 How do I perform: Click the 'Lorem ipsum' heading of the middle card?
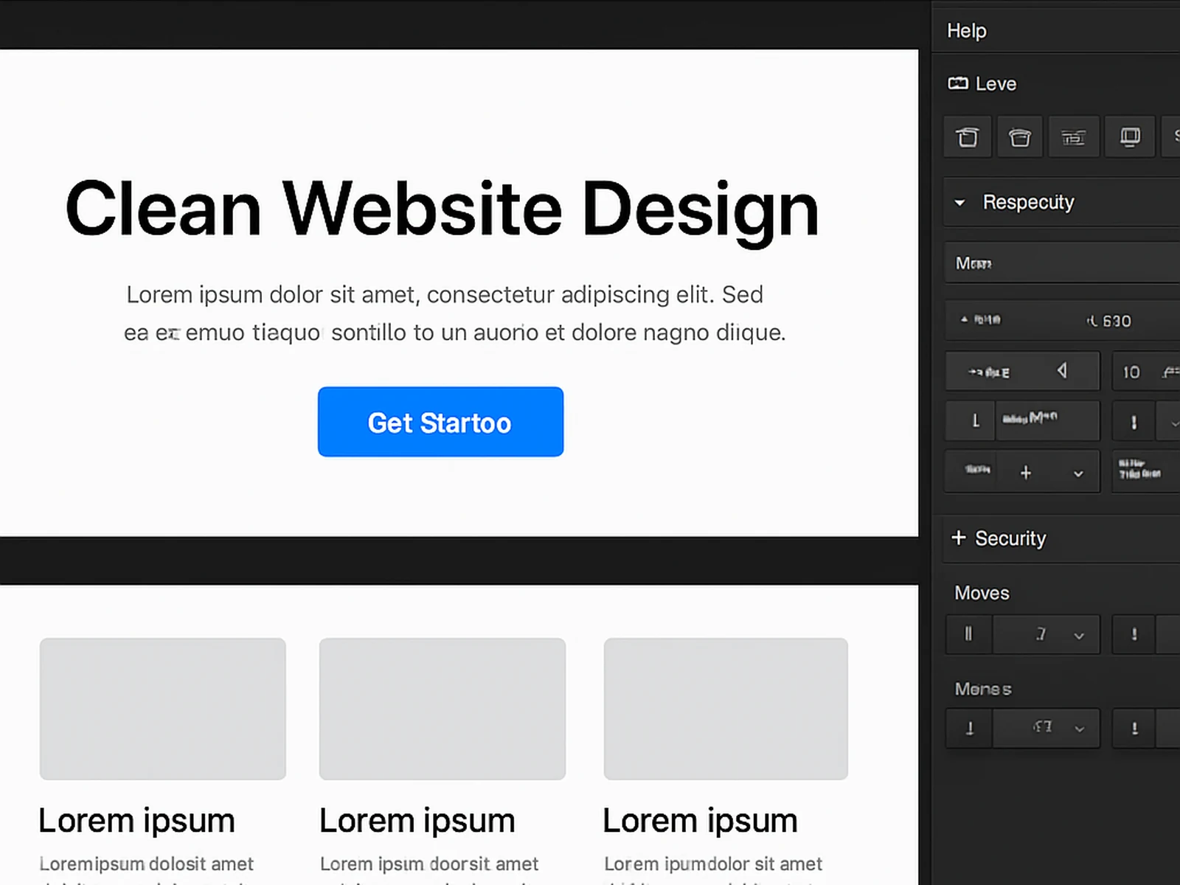click(417, 820)
